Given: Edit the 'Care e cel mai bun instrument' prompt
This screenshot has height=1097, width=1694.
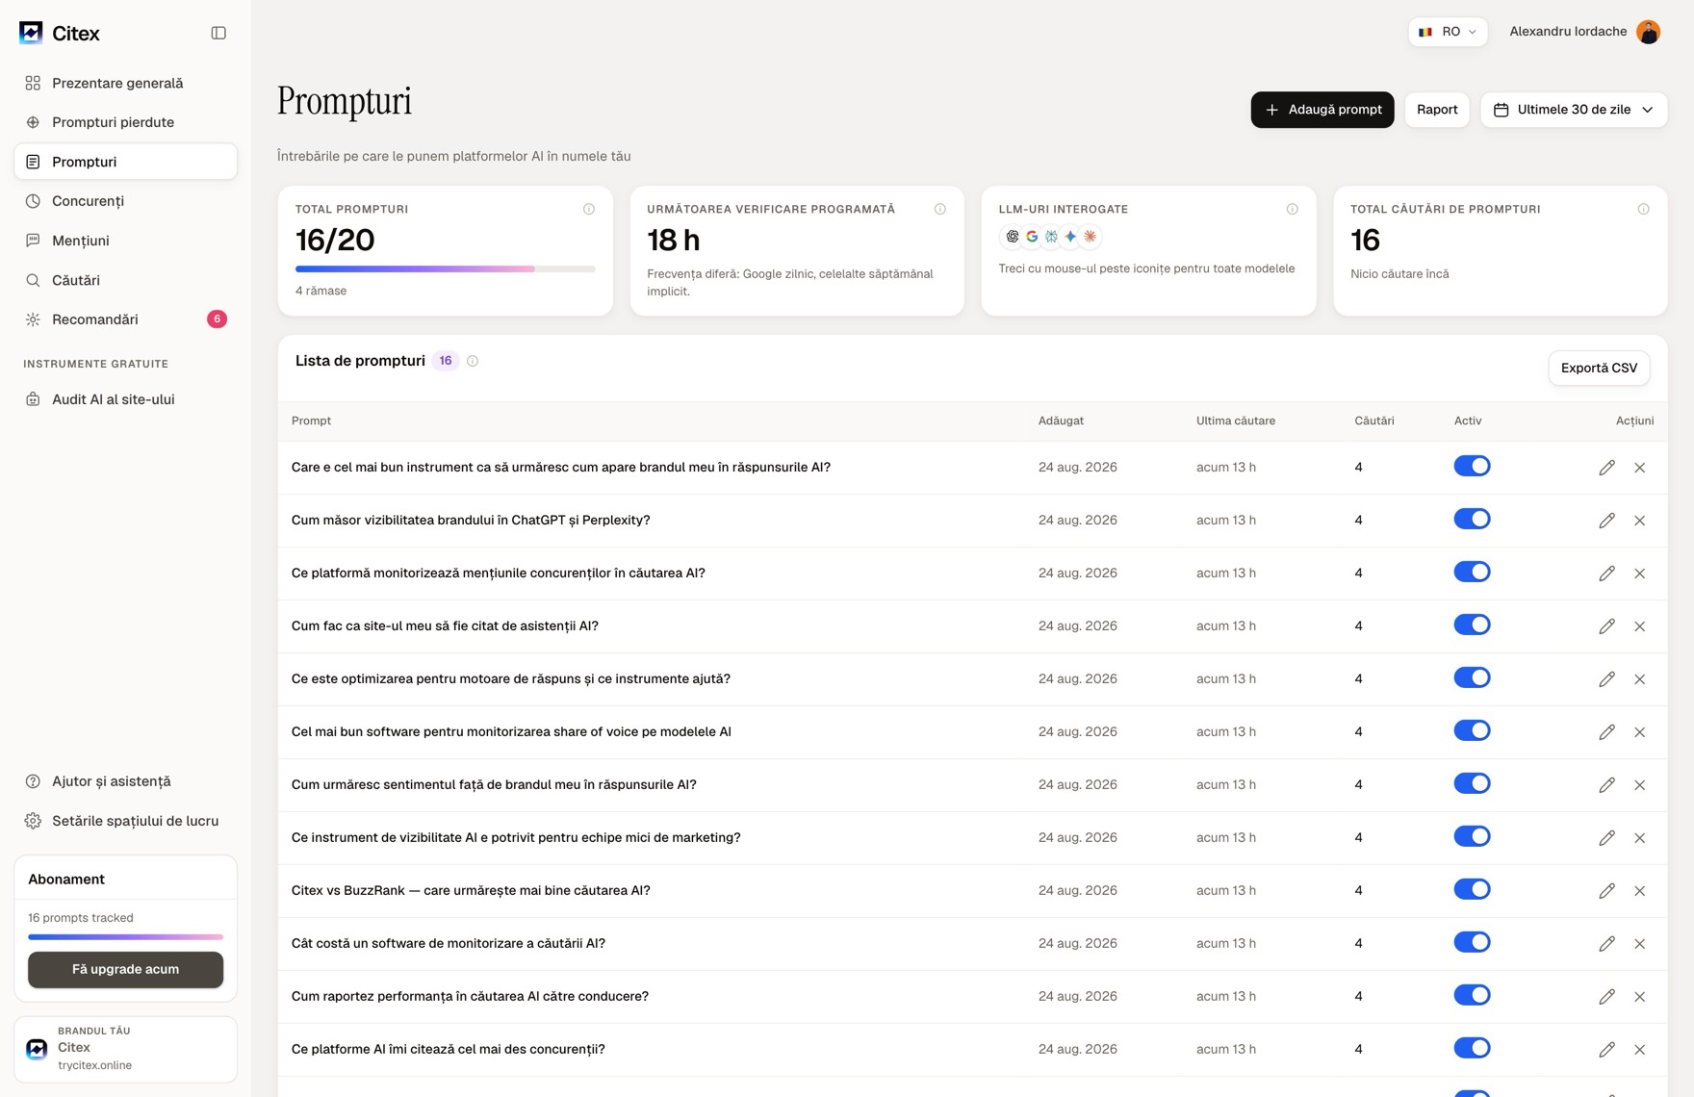Looking at the screenshot, I should (1606, 468).
